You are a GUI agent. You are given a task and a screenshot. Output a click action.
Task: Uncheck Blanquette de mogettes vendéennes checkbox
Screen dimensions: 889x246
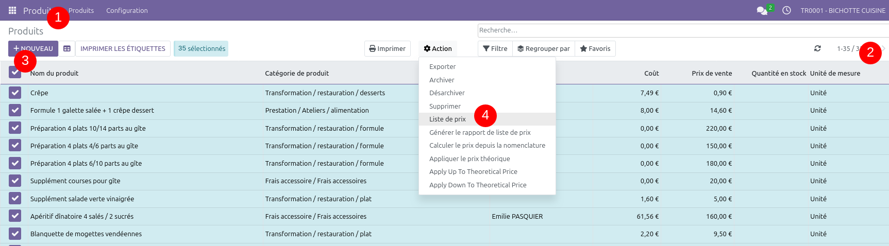pos(15,234)
